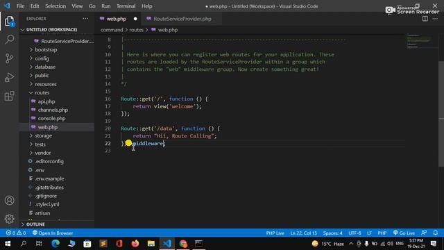Screen dimensions: 444x250
Task: Click the notifications bell in status bar
Action: (x=436, y=233)
